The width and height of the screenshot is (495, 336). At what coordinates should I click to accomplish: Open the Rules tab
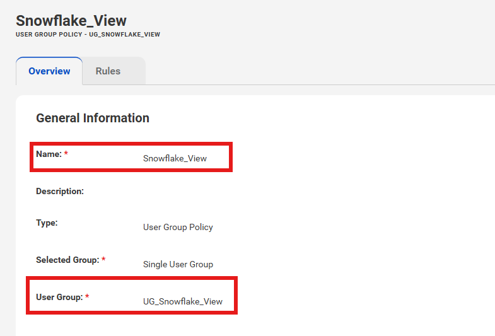click(x=108, y=71)
